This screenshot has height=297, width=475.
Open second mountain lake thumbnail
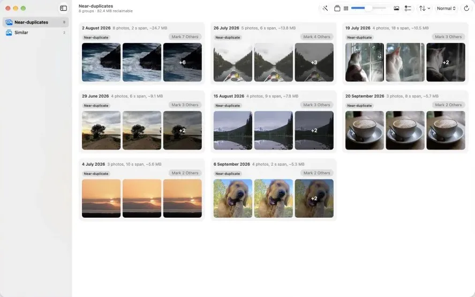click(x=274, y=130)
